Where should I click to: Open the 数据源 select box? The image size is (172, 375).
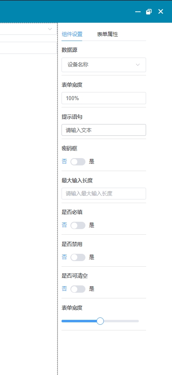pos(104,65)
